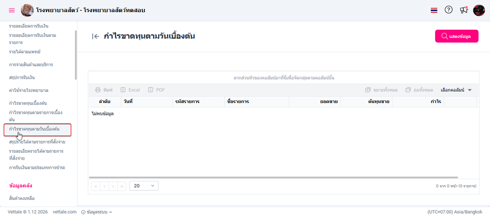This screenshot has height=217, width=490.
Task: Open the เลือกคอลัมน์ column chooser dropdown
Action: [456, 90]
